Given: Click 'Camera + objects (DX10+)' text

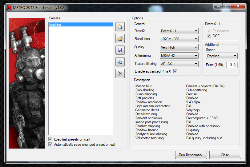Looking at the screenshot, I should point(205,86).
